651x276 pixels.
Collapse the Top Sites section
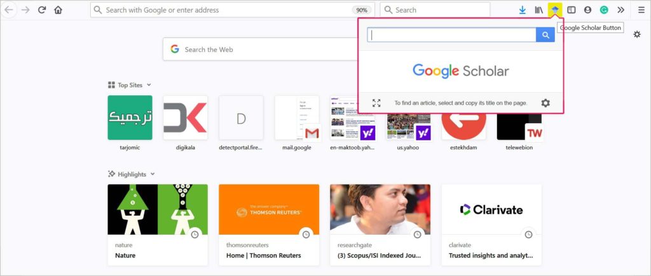coord(149,85)
